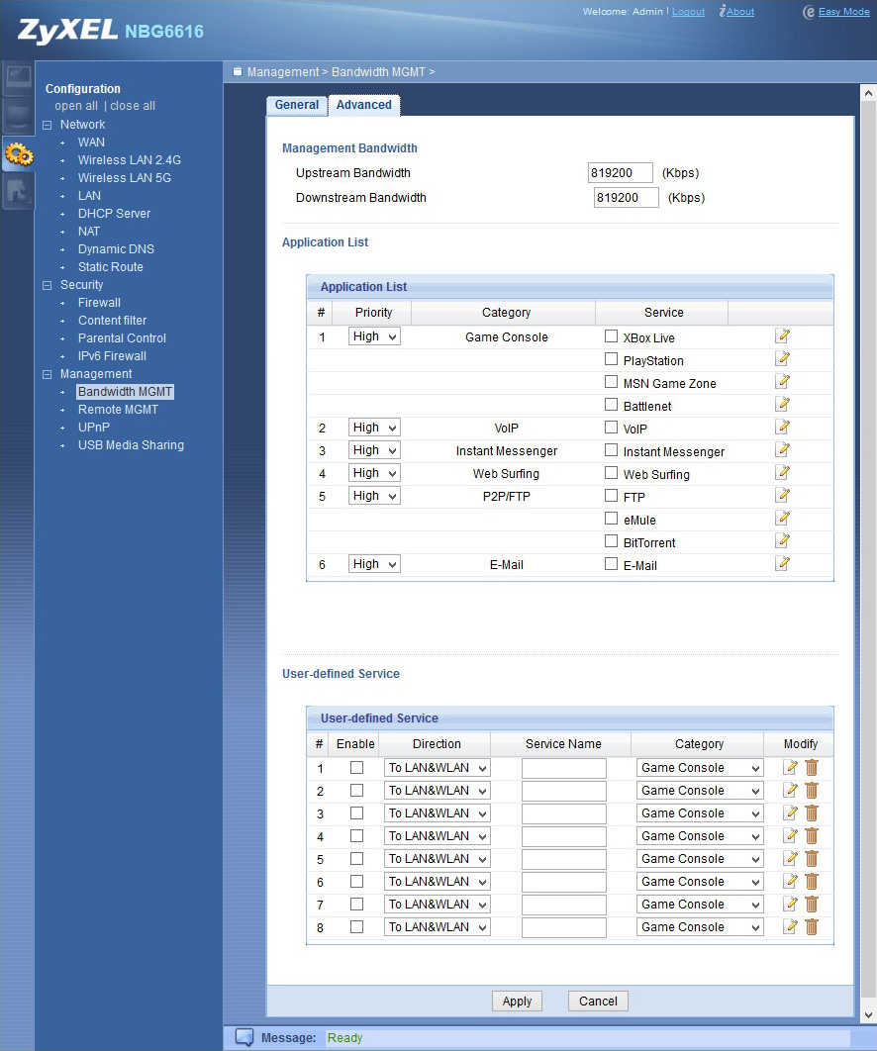Collapse the Security tree section
The width and height of the screenshot is (877, 1051).
(47, 285)
